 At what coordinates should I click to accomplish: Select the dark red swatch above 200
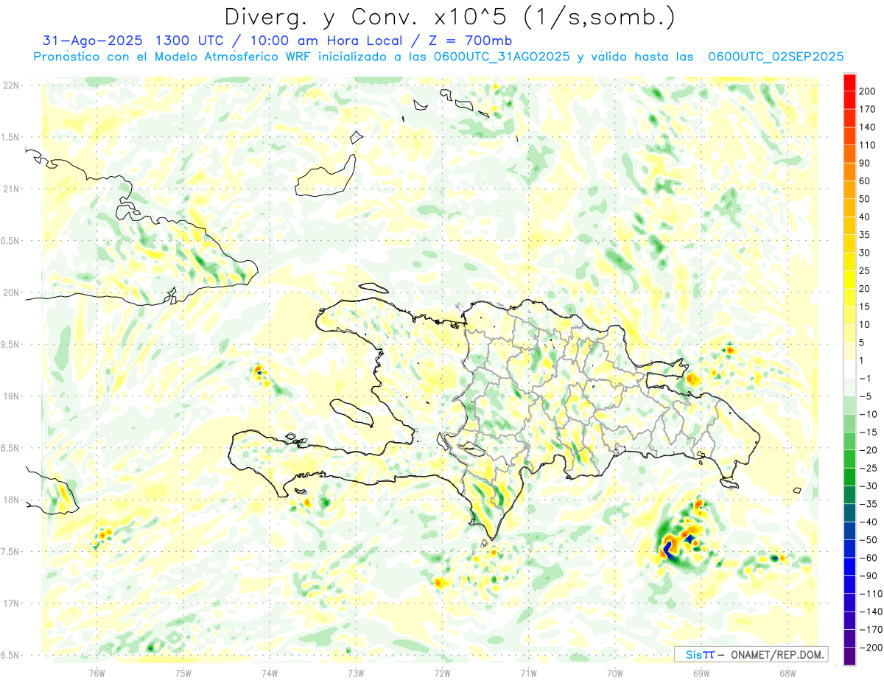pyautogui.click(x=849, y=82)
